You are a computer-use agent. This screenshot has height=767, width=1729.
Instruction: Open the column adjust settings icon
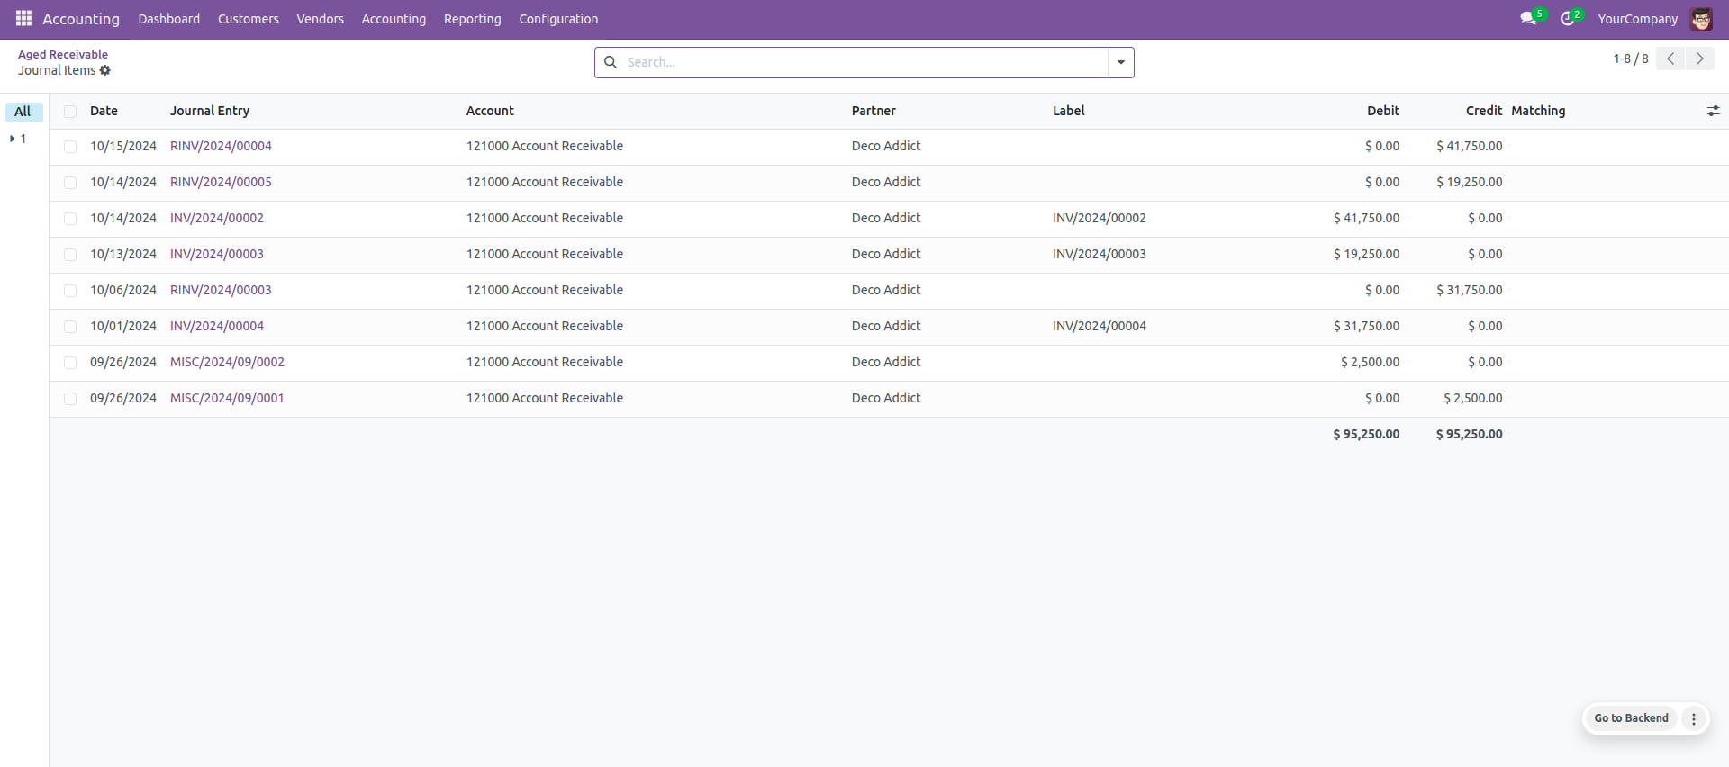[x=1713, y=111]
